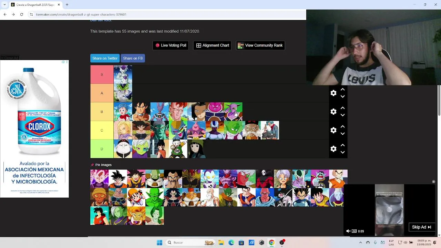Open settings gear for tier B row
Screen dimensions: 441x248
[x=334, y=112]
